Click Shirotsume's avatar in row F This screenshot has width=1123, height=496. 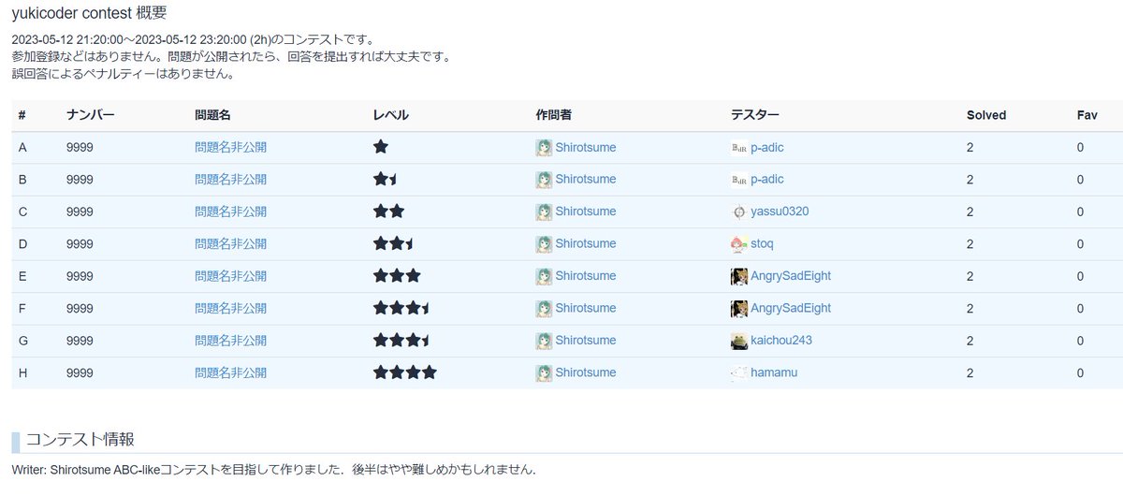(x=544, y=308)
